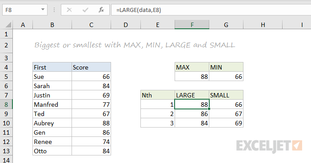Select column H header
This screenshot has height=163, width=311.
(x=263, y=25)
